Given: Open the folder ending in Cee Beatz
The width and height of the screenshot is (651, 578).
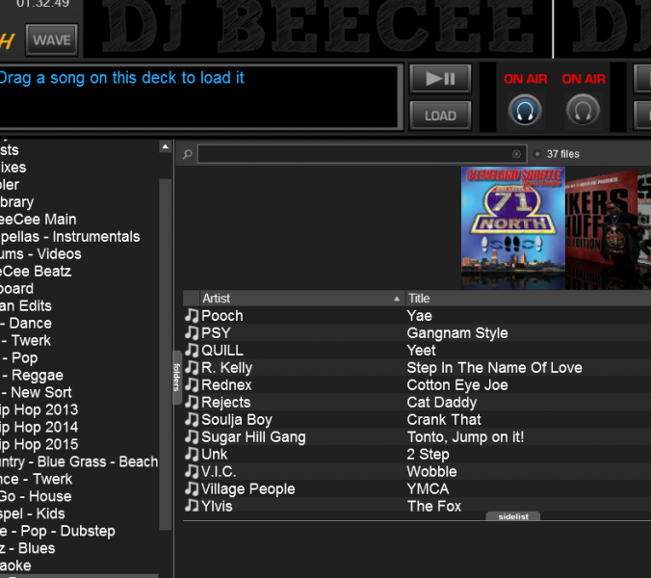Looking at the screenshot, I should (36, 271).
